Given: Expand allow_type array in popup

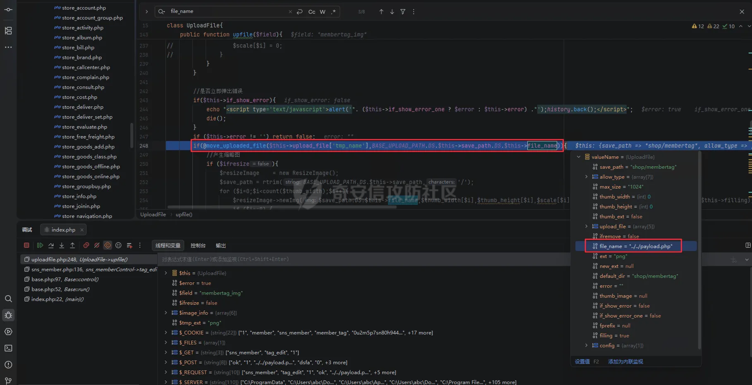Looking at the screenshot, I should 586,177.
